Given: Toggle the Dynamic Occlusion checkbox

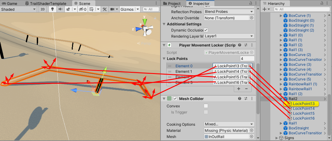Looking at the screenshot, I should (x=206, y=30).
